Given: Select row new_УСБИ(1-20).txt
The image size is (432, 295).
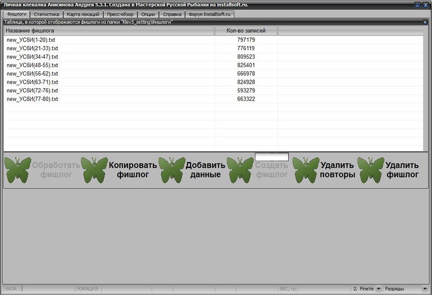Looking at the screenshot, I should pos(213,40).
